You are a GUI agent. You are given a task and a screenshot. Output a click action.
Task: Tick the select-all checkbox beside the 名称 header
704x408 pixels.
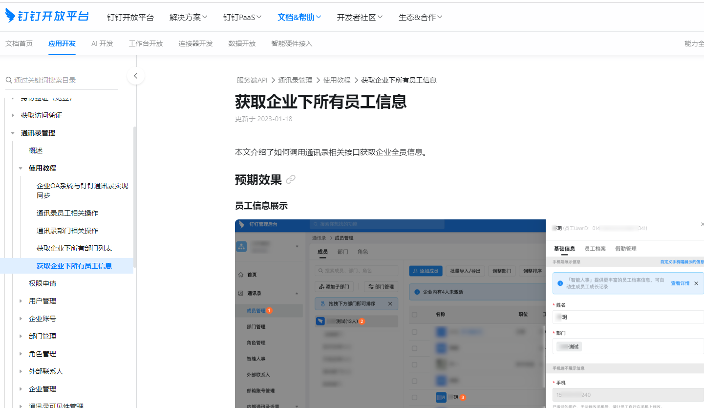coord(414,315)
